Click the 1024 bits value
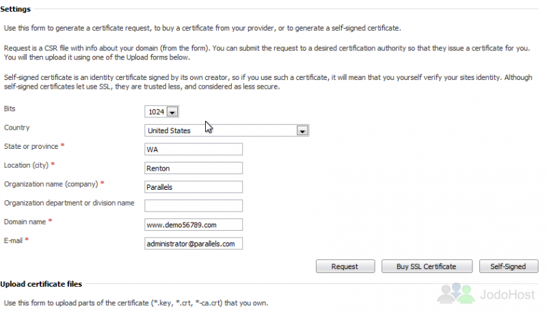547x312 pixels. click(157, 112)
